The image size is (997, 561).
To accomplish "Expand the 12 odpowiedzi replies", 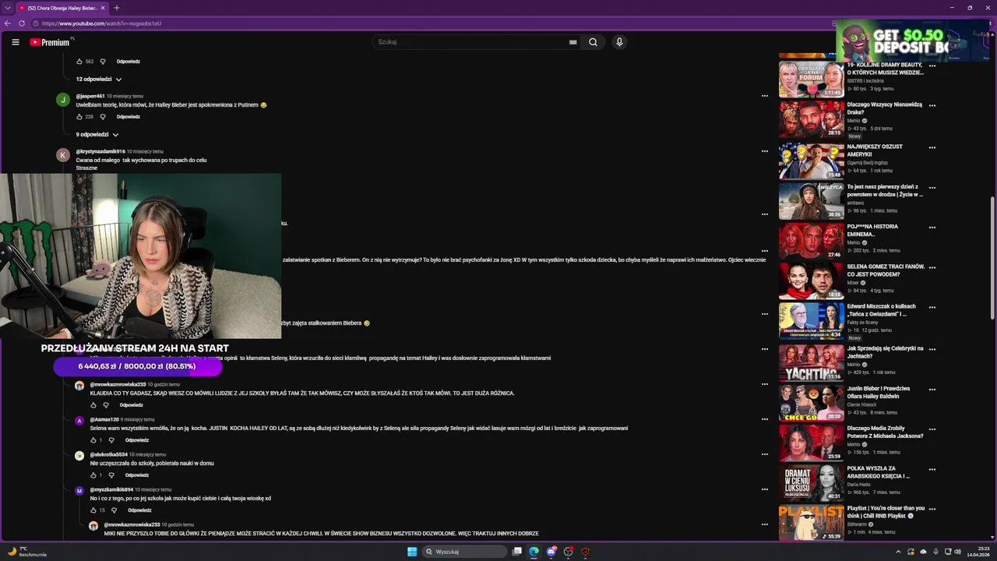I will point(99,79).
